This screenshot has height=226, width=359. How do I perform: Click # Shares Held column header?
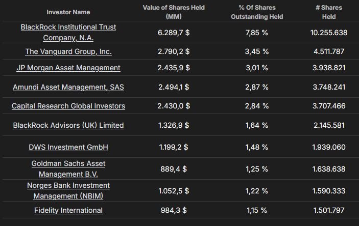pyautogui.click(x=329, y=12)
